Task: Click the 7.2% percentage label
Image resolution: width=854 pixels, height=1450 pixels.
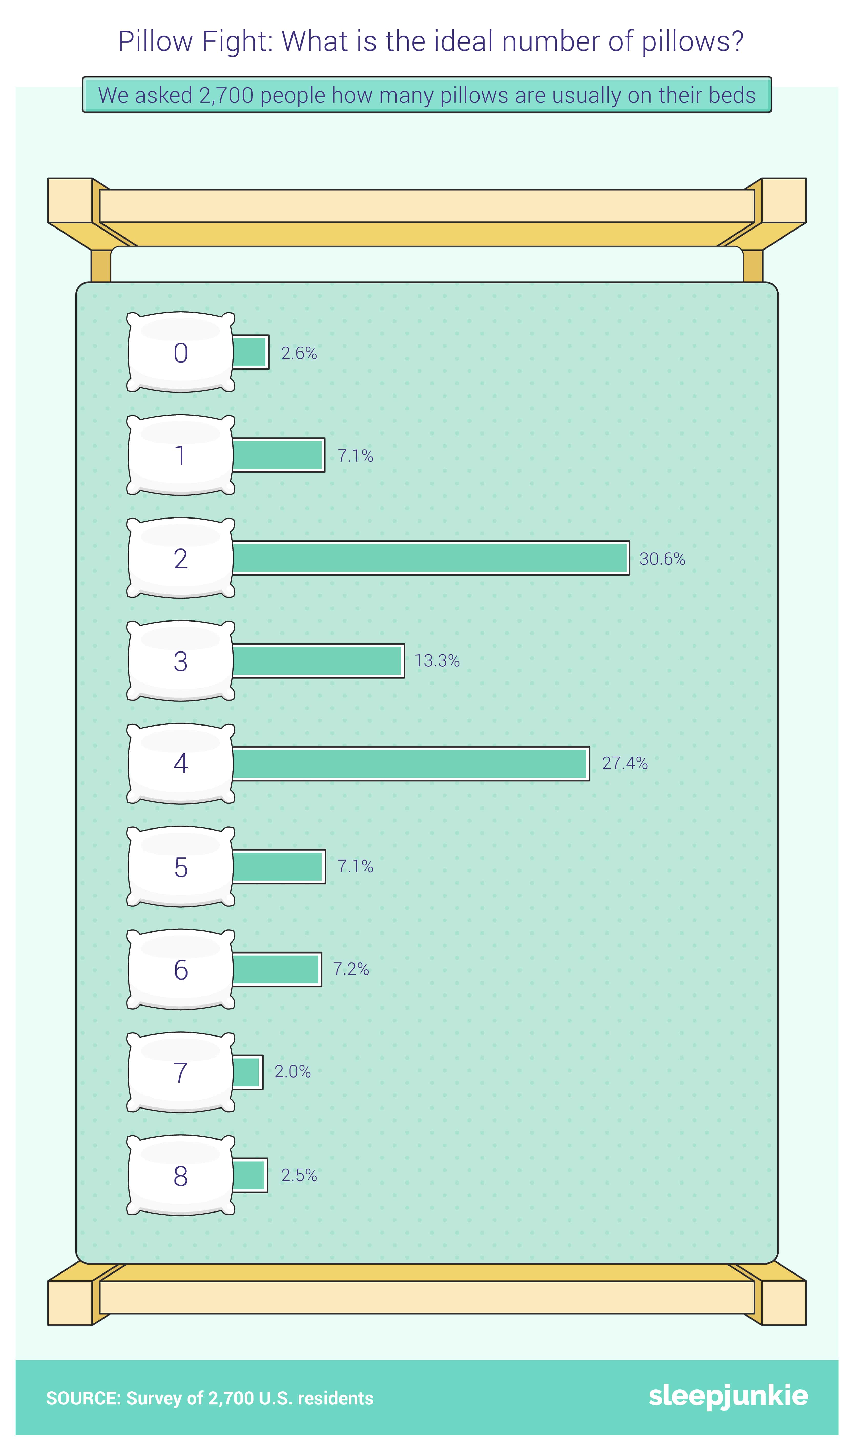Action: [x=351, y=969]
